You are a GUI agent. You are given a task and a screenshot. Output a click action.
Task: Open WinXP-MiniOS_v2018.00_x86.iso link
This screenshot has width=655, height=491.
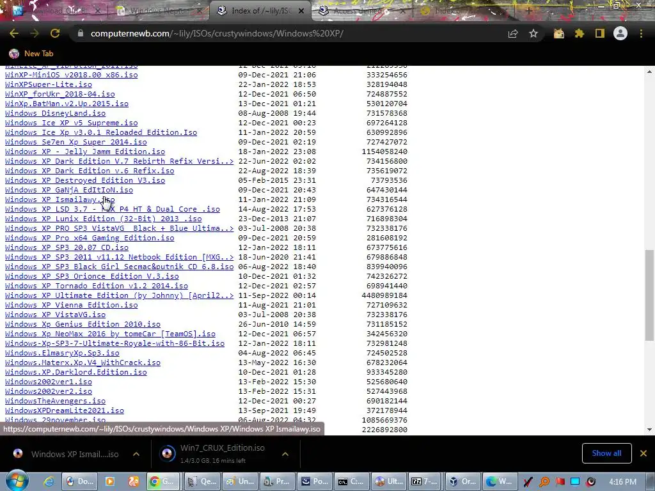72,75
